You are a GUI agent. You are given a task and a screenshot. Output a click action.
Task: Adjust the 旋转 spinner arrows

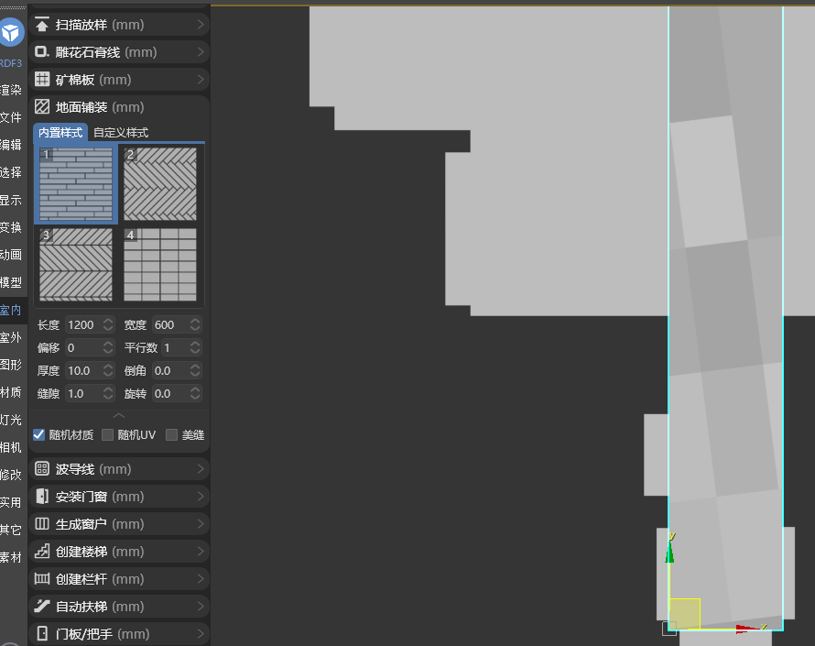(195, 393)
